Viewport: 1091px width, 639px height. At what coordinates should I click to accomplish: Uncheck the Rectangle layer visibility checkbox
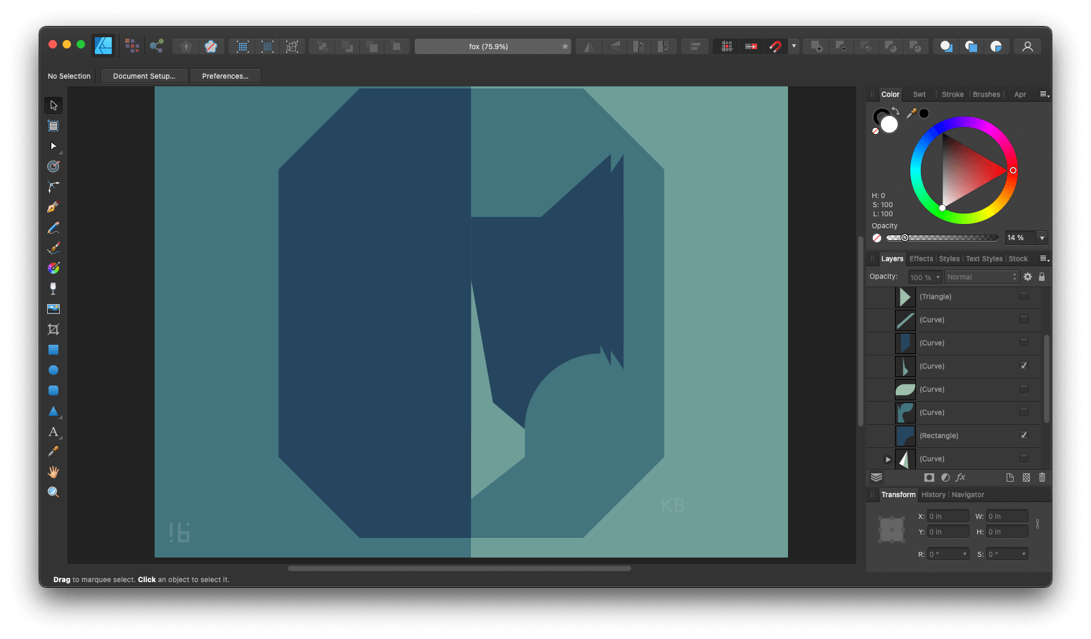[x=1024, y=435]
